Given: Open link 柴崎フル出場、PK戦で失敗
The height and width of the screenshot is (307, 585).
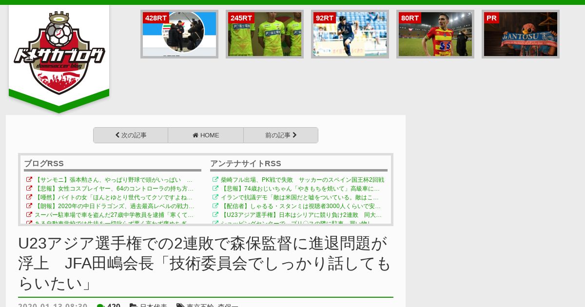Looking at the screenshot, I should click(302, 180).
